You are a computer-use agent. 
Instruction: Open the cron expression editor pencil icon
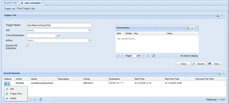[58, 35]
